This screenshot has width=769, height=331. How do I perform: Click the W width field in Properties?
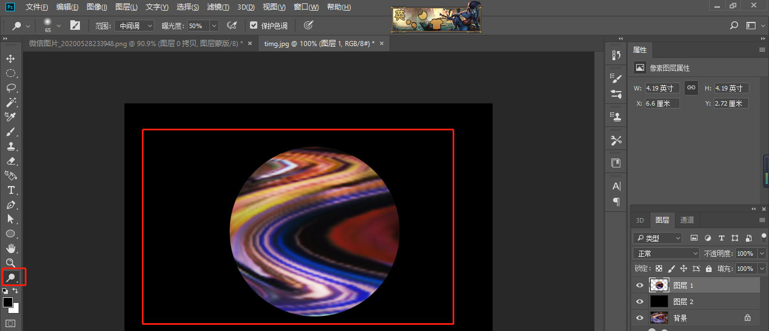663,88
